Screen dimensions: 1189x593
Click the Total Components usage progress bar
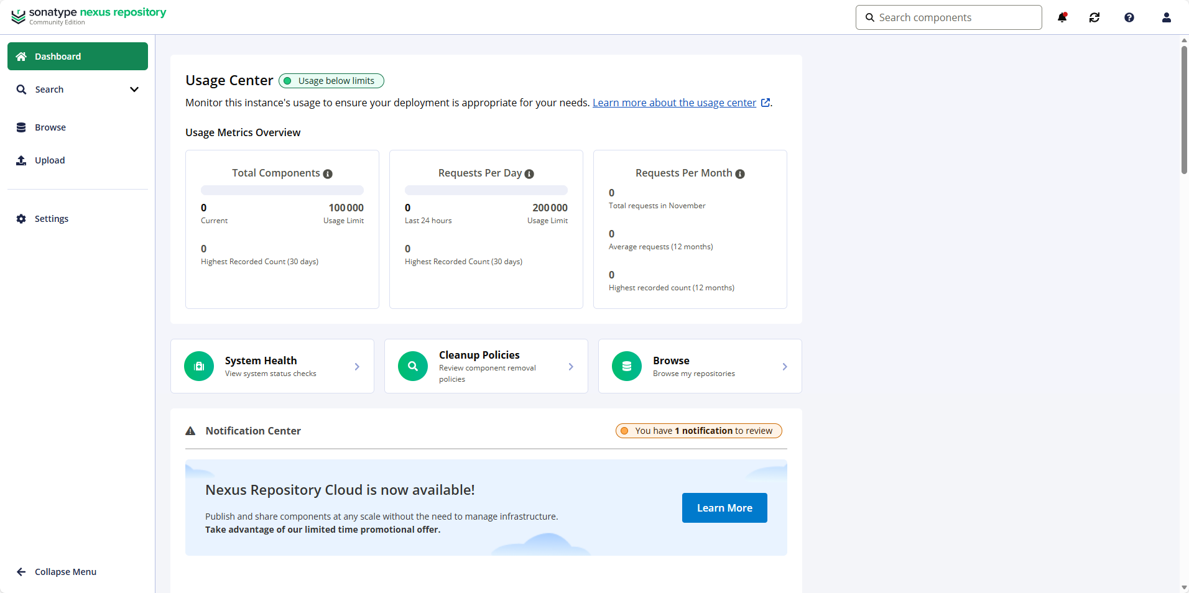[x=282, y=190]
